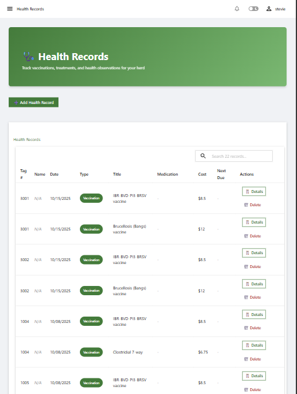Image resolution: width=297 pixels, height=394 pixels.
Task: Click Add Health Record button
Action: point(34,102)
